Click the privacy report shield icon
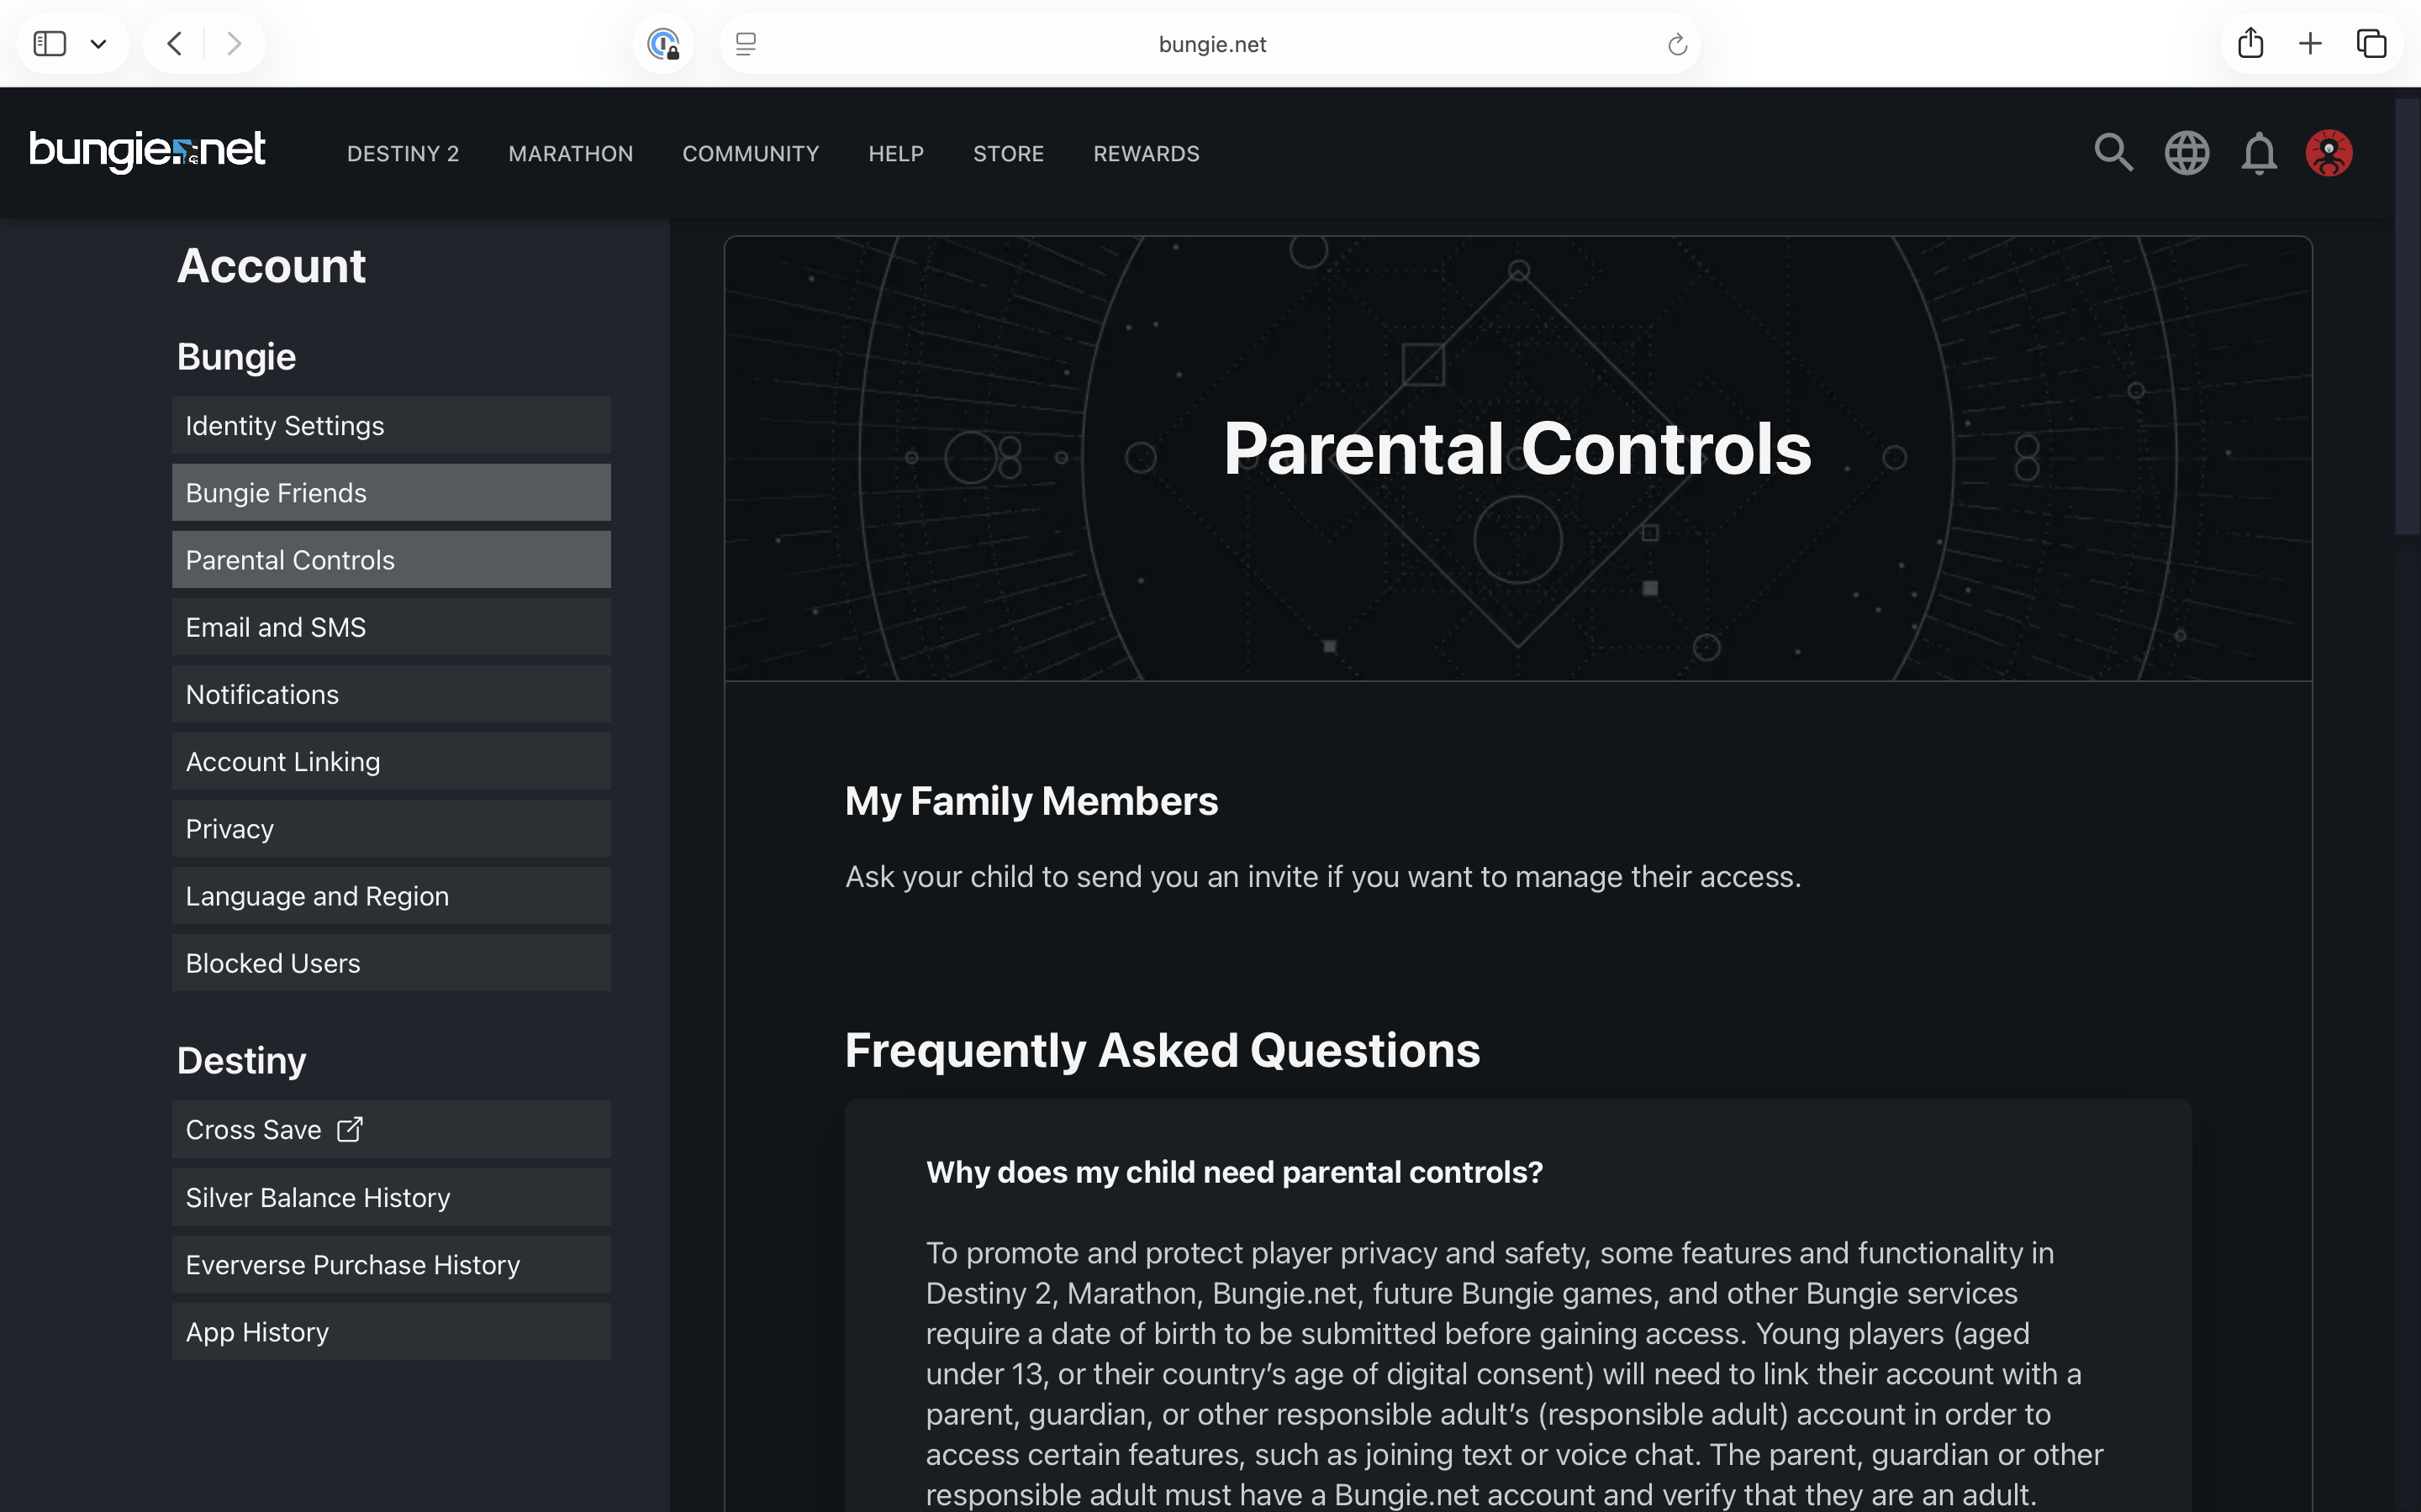Image resolution: width=2421 pixels, height=1512 pixels. [x=663, y=44]
